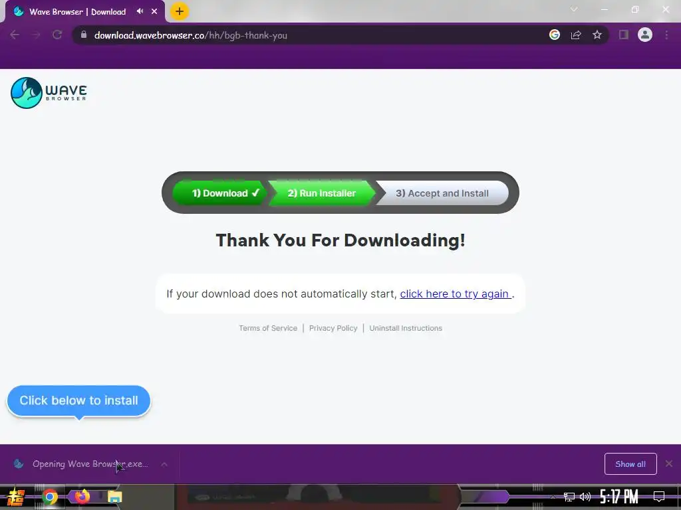Open Chrome's three-dot menu

(666, 35)
